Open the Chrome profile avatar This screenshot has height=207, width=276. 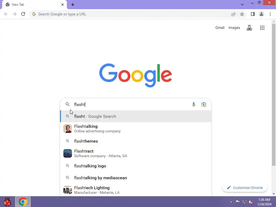261,14
